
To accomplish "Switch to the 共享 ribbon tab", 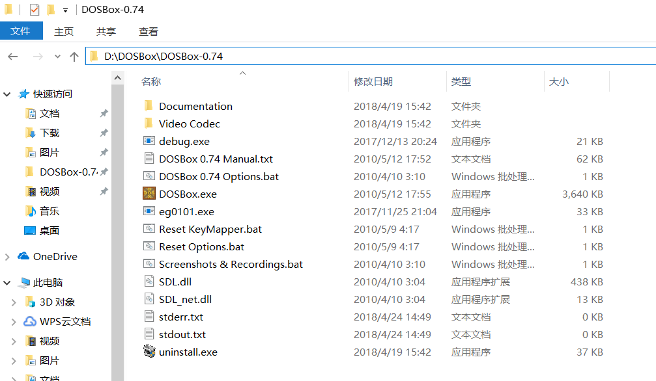I will pyautogui.click(x=106, y=31).
